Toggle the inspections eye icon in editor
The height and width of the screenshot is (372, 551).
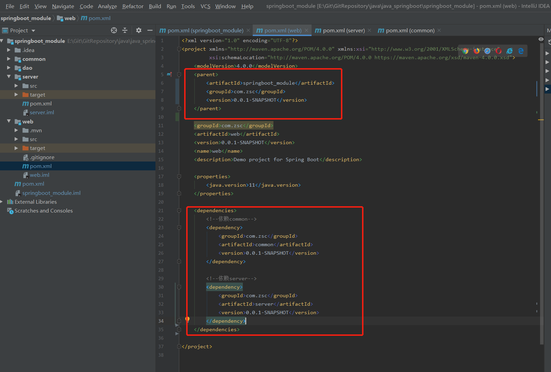point(541,39)
